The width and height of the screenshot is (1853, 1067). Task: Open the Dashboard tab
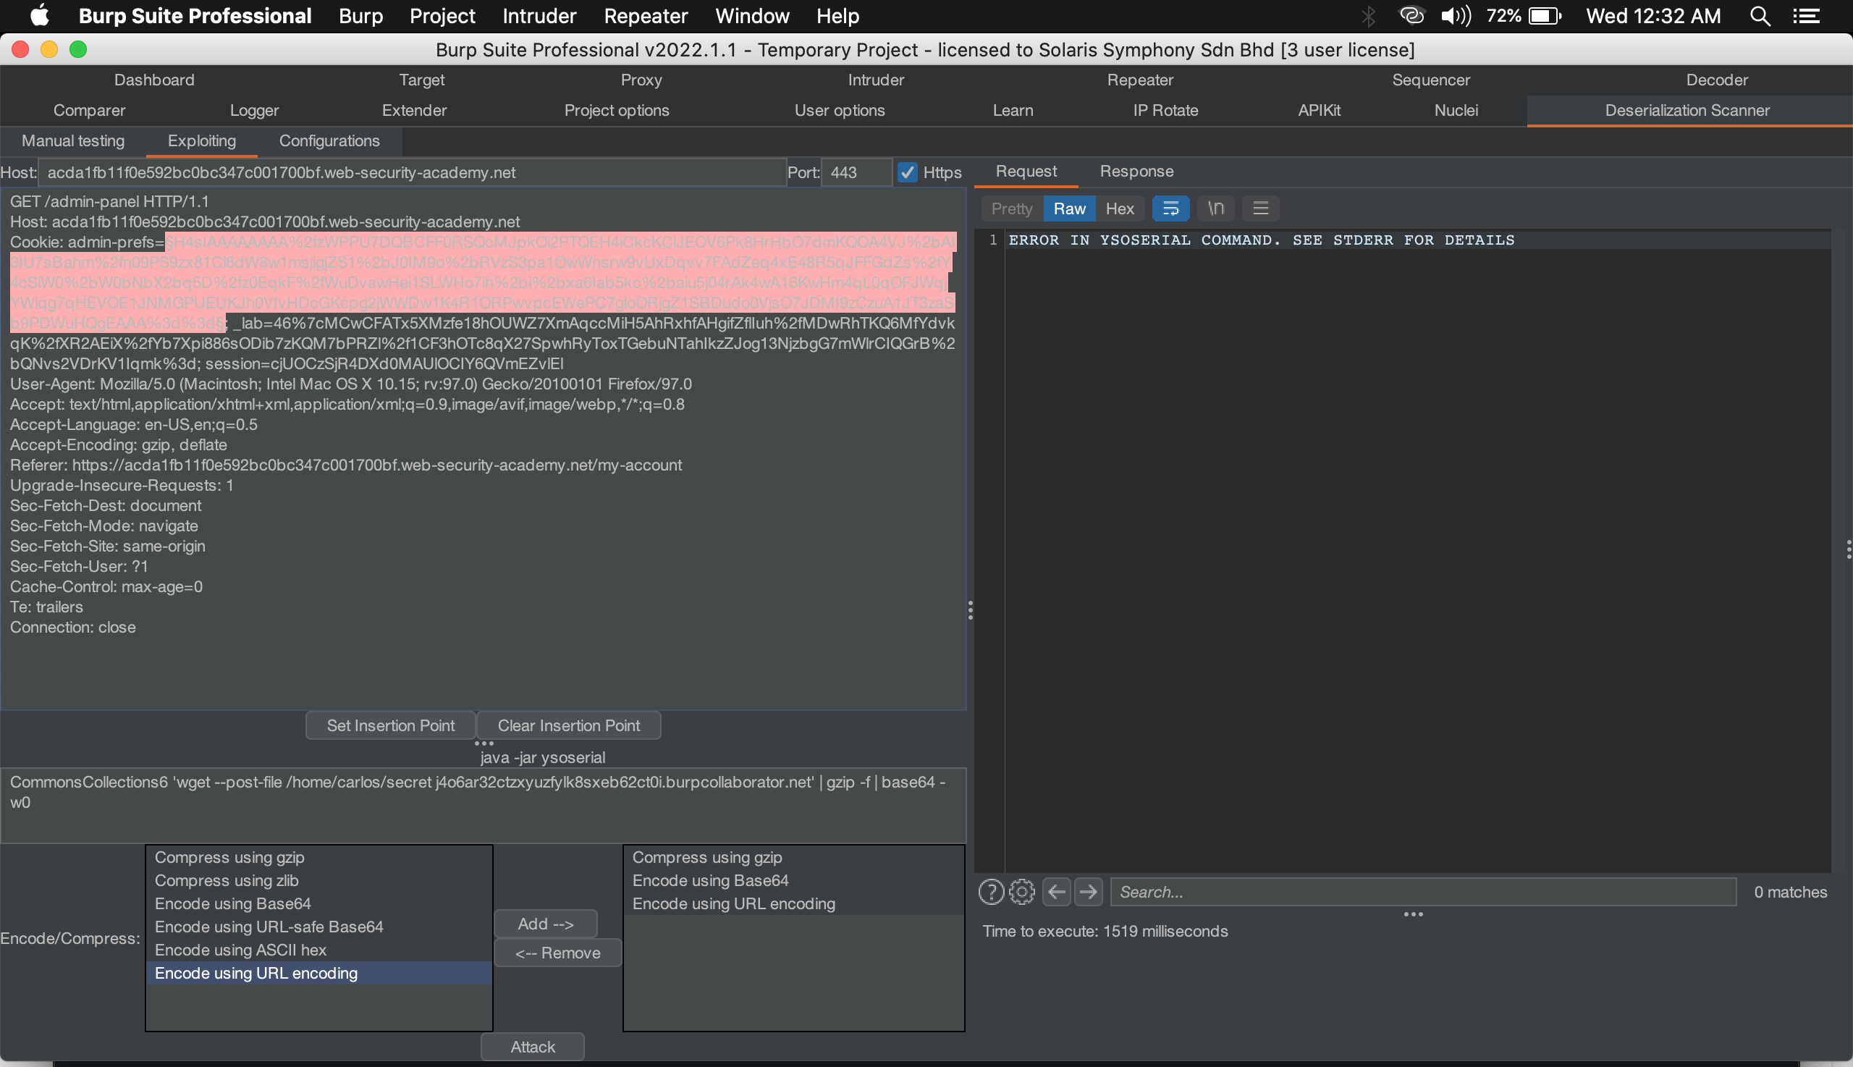point(154,80)
